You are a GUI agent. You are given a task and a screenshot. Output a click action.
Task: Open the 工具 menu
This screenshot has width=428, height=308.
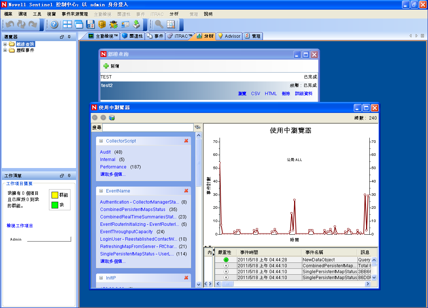(37, 14)
